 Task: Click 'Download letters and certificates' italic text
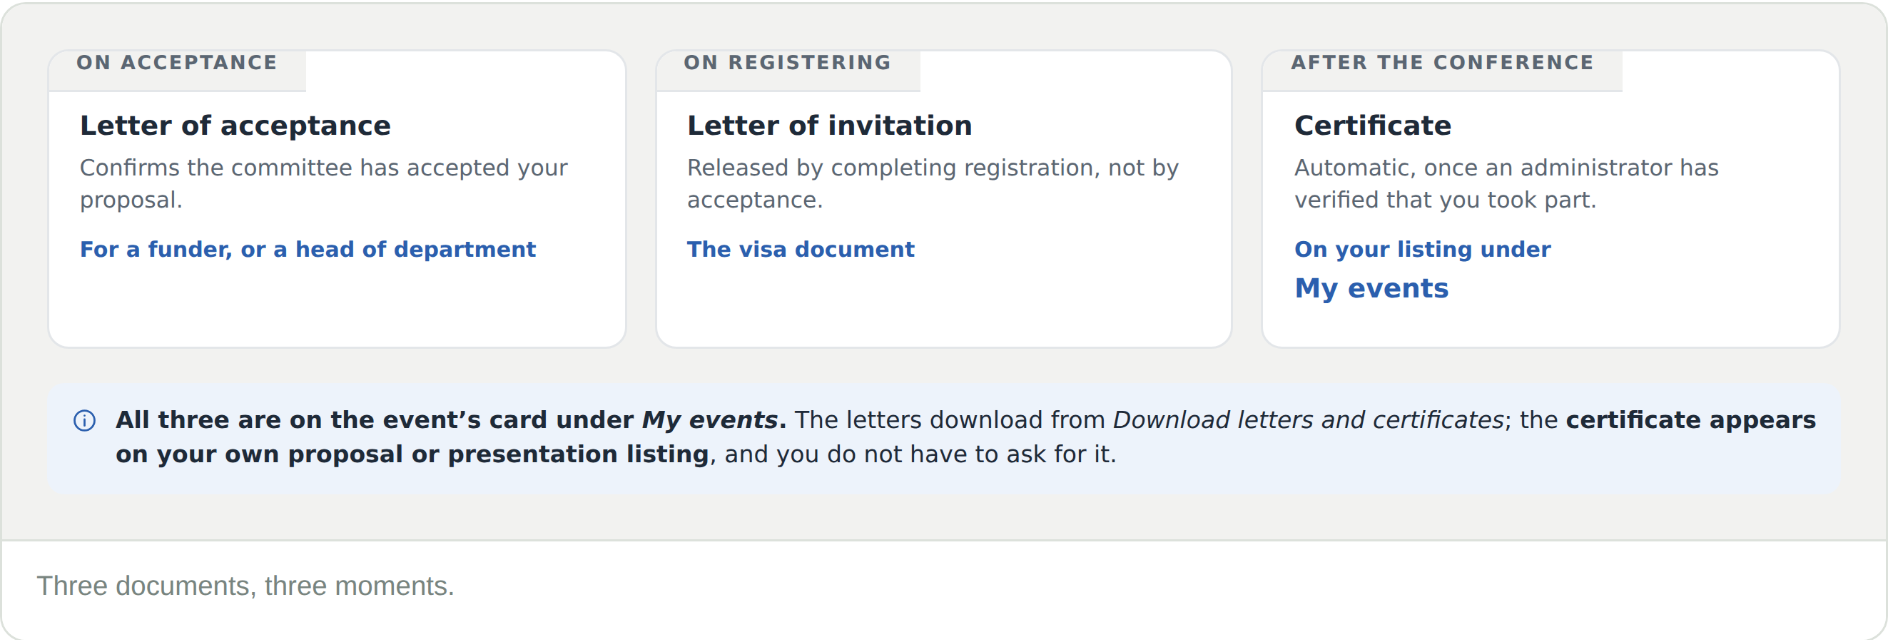[x=1307, y=420]
